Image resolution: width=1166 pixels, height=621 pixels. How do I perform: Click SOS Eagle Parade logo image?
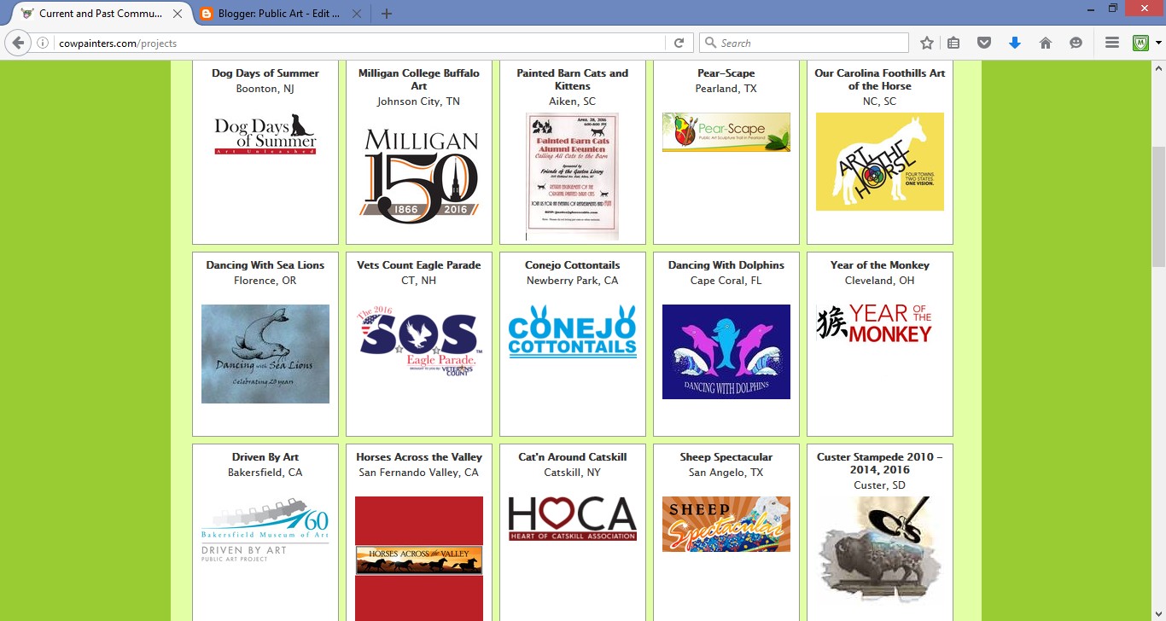point(419,341)
